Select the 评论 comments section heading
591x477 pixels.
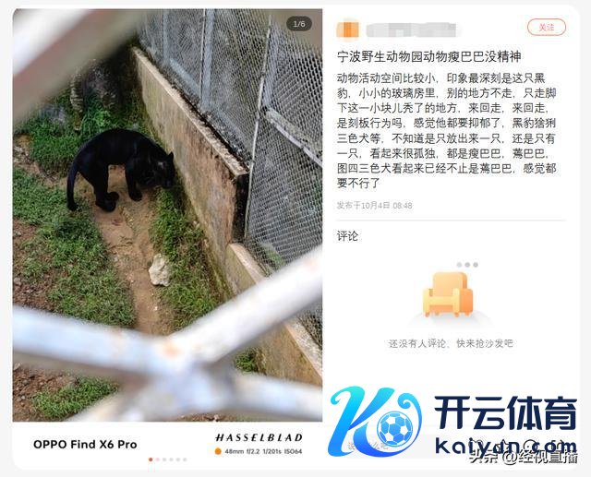[x=347, y=236]
